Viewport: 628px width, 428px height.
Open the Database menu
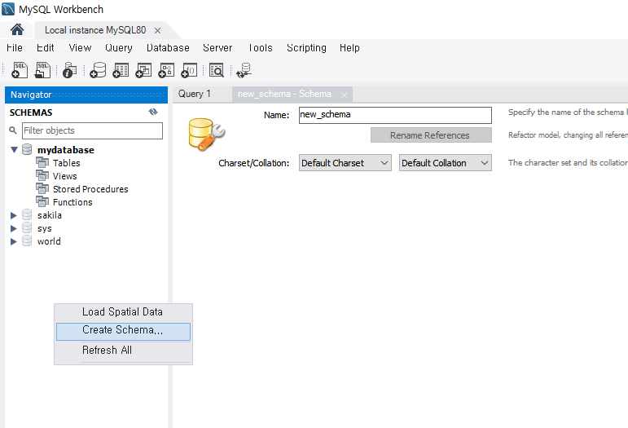(168, 47)
